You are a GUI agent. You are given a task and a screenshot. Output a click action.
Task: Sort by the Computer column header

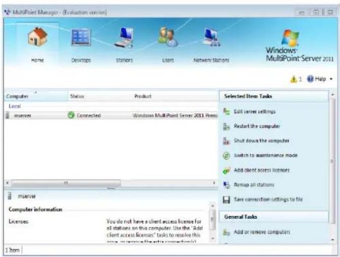click(x=36, y=96)
